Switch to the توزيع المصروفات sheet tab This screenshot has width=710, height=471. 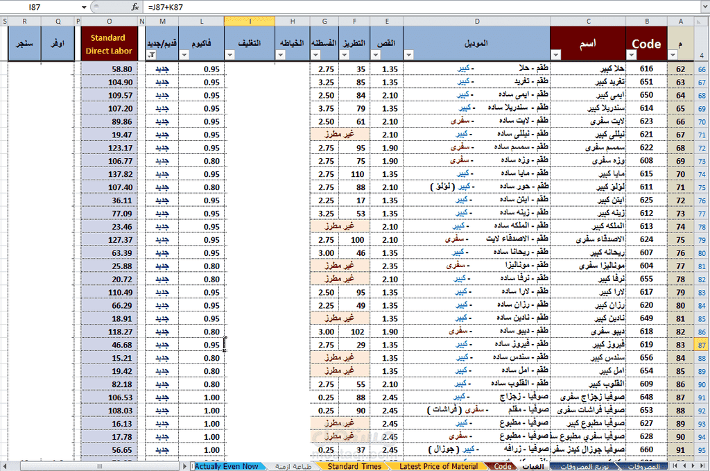tap(584, 466)
